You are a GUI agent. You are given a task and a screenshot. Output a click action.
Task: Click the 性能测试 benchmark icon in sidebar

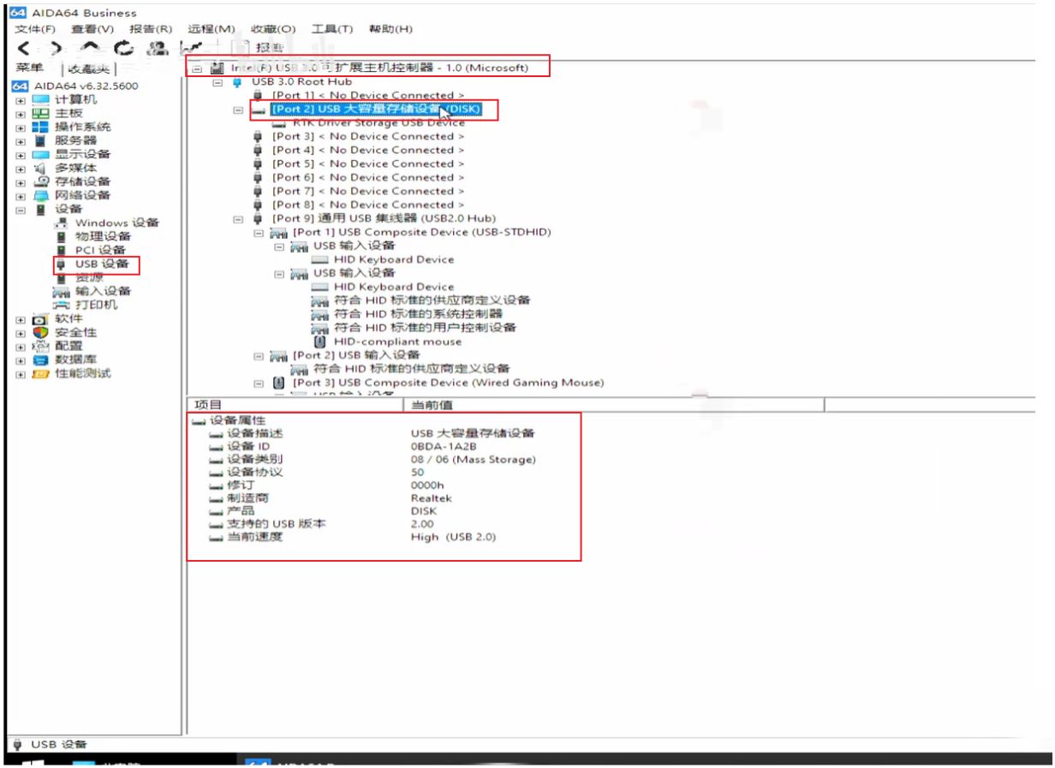pos(41,373)
